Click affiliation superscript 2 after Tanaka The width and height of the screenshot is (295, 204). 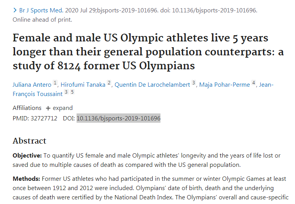point(109,83)
